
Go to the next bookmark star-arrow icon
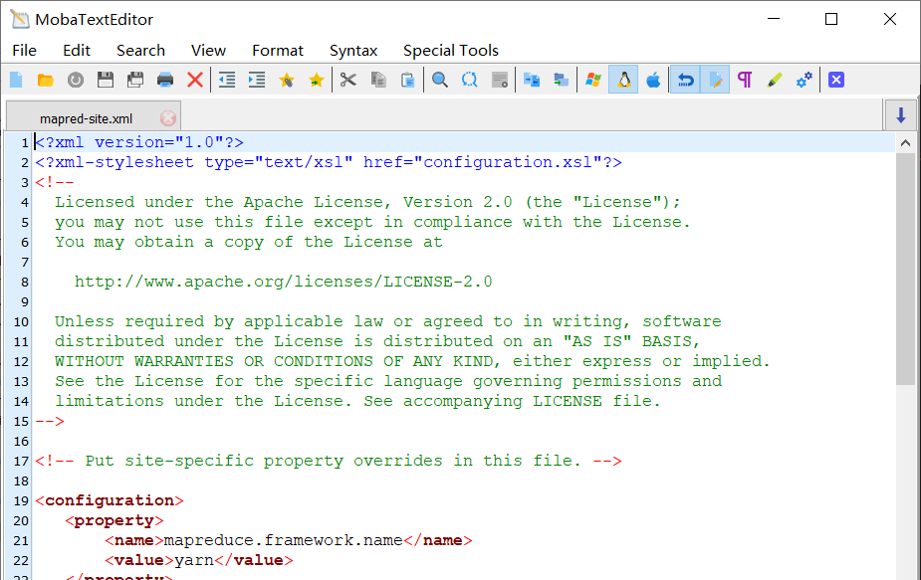[317, 80]
